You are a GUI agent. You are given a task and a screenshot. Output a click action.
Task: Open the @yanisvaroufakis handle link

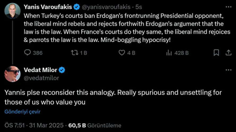pos(103,7)
